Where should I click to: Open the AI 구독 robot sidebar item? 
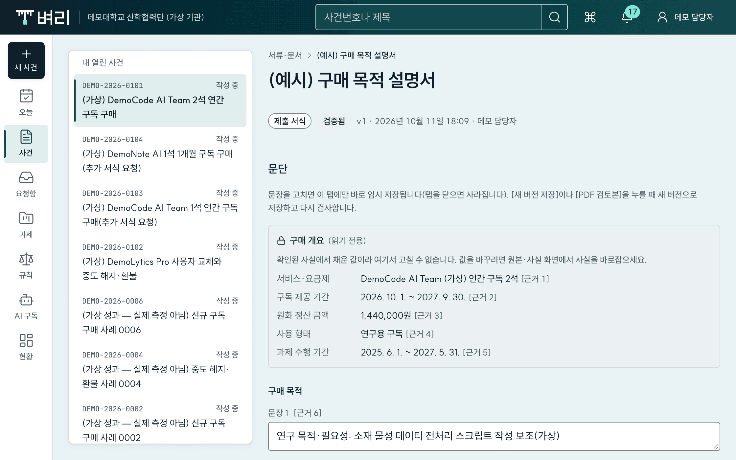(26, 307)
